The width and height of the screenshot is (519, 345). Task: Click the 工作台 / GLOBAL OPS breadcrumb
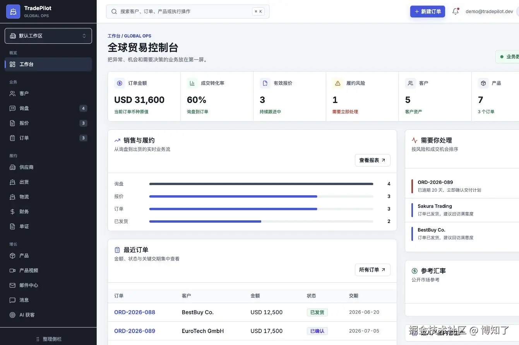(x=129, y=36)
